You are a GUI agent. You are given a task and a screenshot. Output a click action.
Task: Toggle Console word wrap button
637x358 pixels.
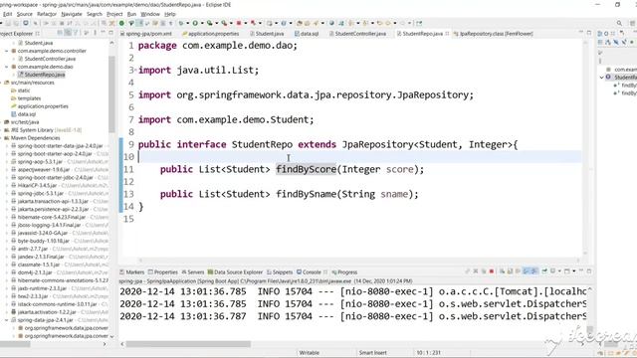tap(518, 271)
